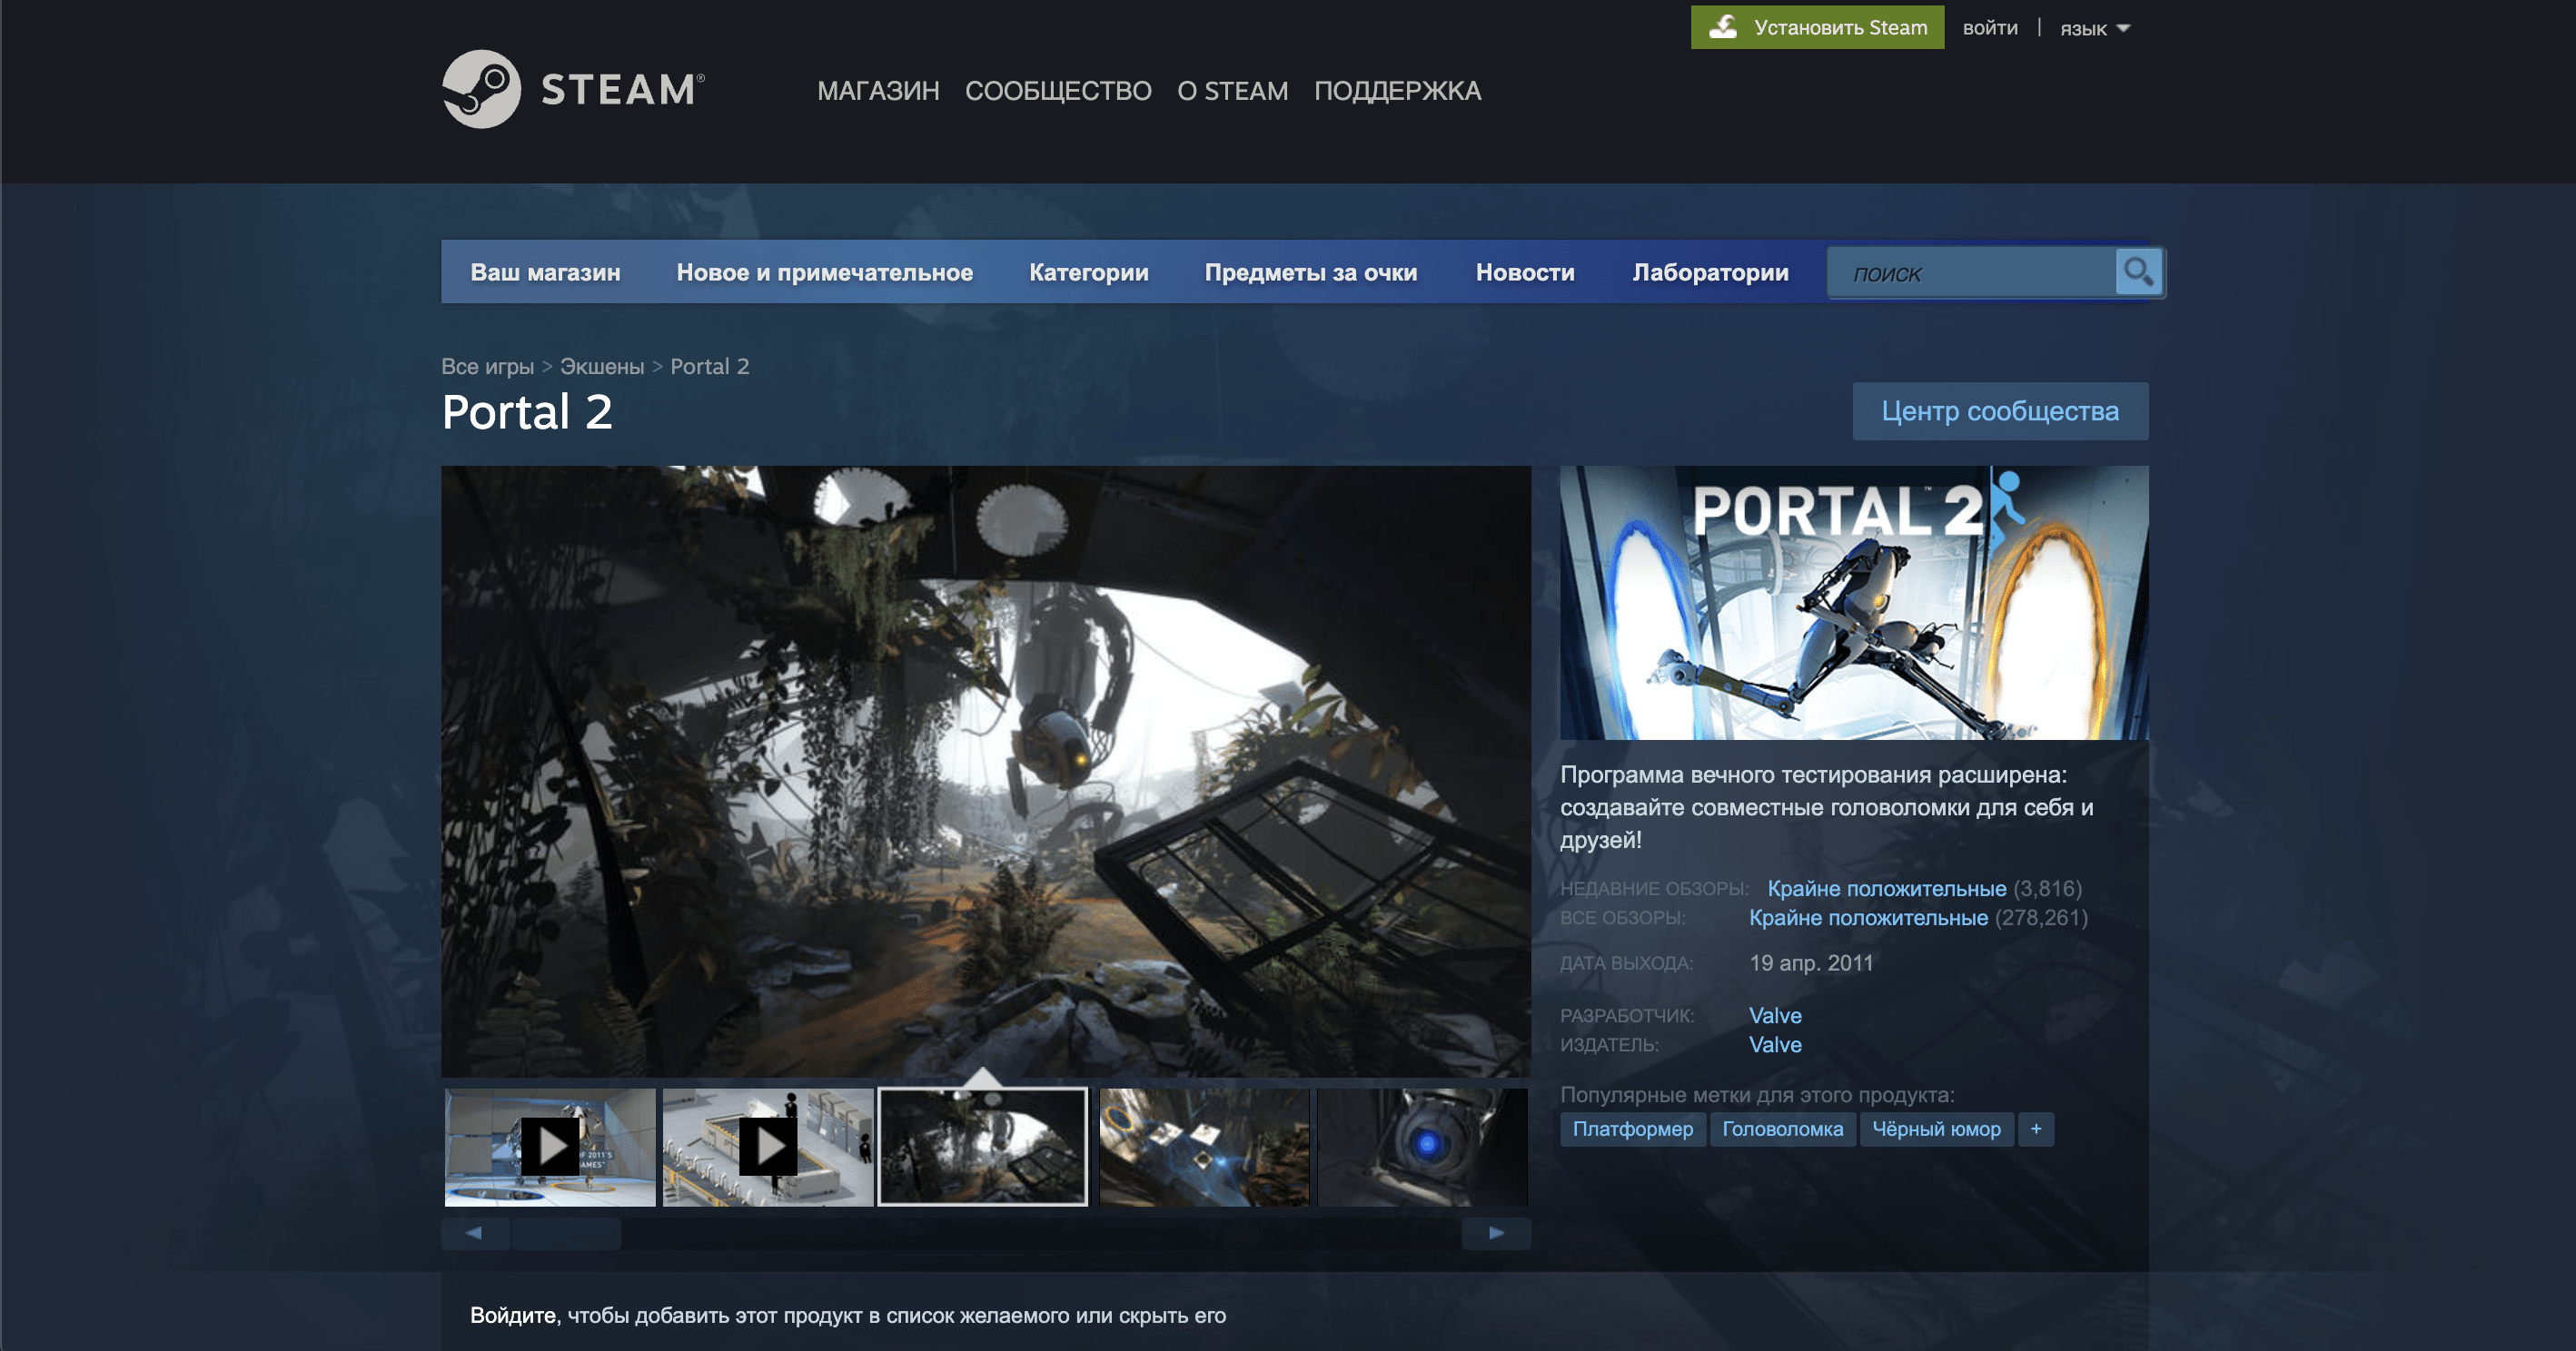Play the second trailer video thumbnail
2576x1351 pixels.
click(x=768, y=1147)
